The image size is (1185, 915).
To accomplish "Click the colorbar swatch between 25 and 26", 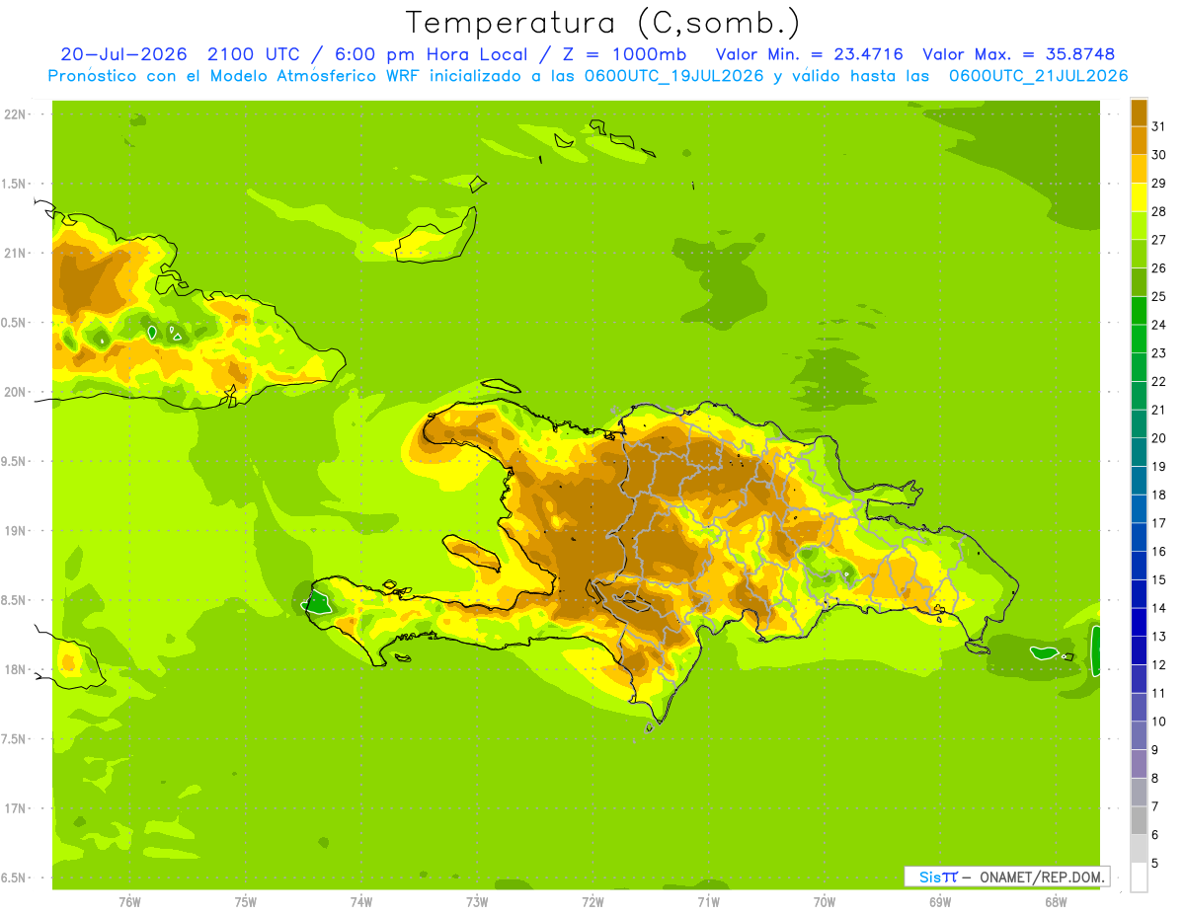I will tap(1140, 282).
